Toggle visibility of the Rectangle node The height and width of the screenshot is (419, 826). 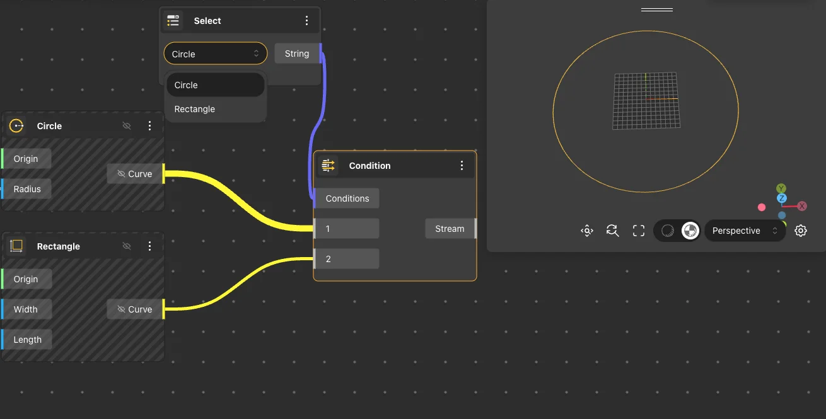coord(127,246)
